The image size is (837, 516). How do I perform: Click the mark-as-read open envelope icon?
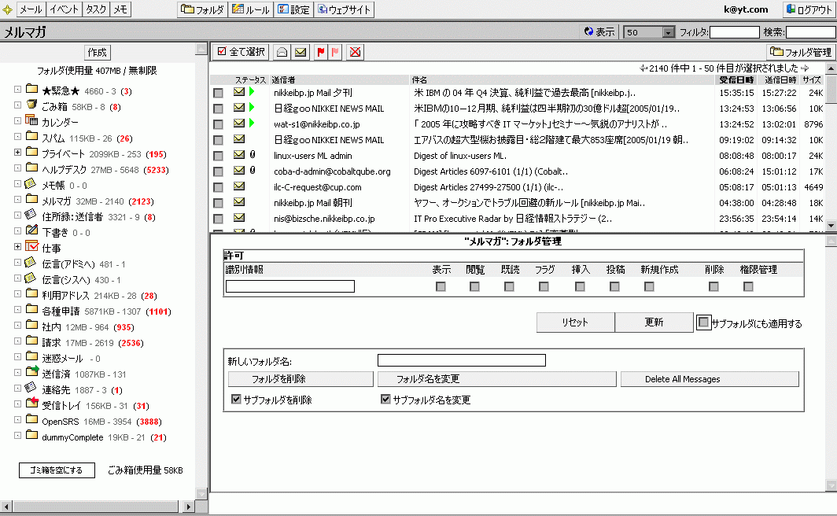pos(282,52)
